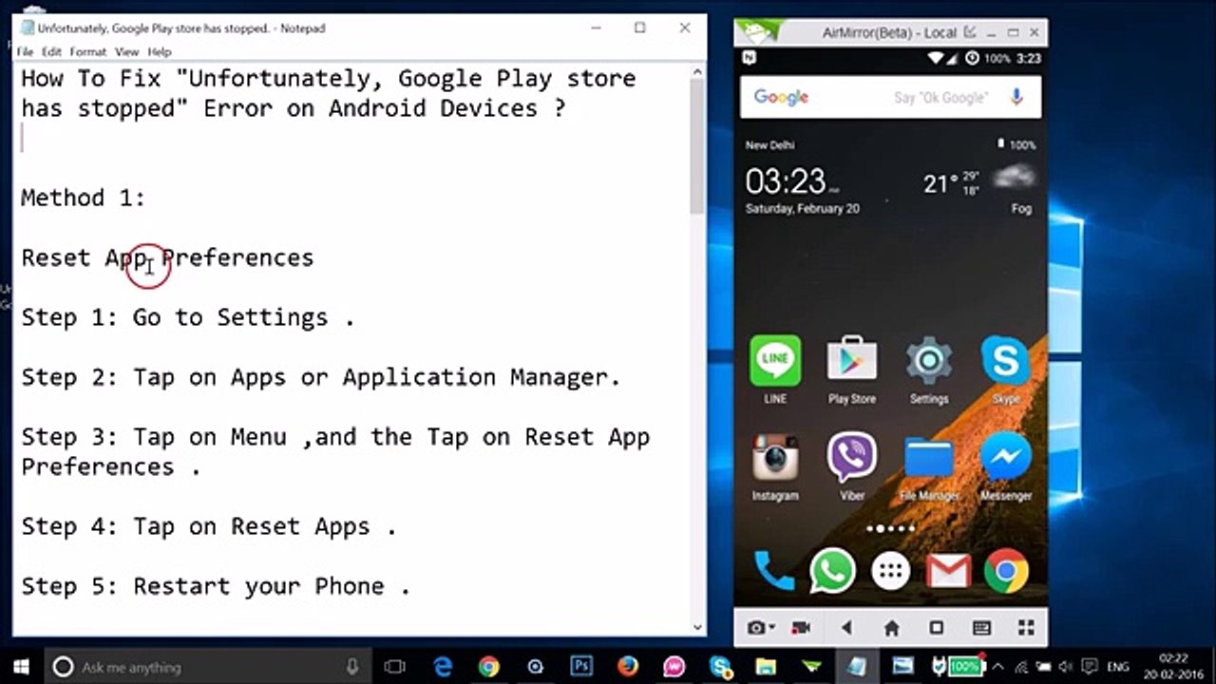Tap the AirMirror home navigation button
This screenshot has height=684, width=1216.
click(x=891, y=628)
